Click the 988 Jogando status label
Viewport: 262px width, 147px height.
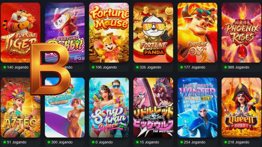pos(239,67)
